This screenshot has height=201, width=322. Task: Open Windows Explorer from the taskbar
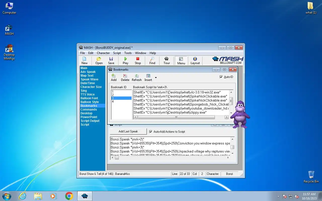[38, 196]
